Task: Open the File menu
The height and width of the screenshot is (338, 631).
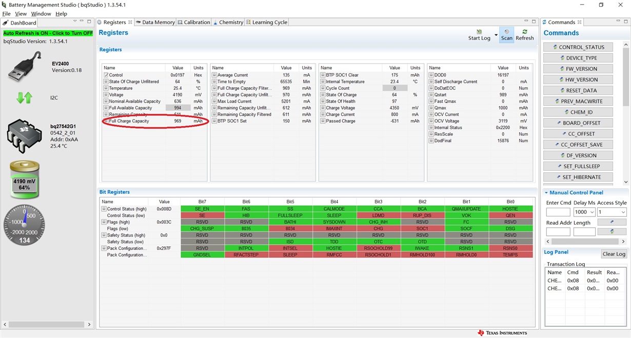Action: tap(6, 14)
